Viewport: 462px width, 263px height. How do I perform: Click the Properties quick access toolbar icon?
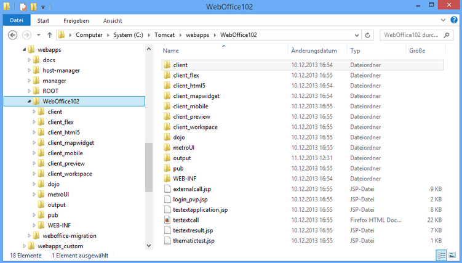pos(23,7)
